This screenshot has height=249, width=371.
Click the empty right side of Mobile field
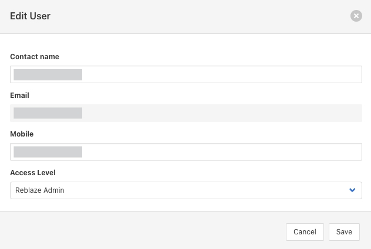tap(264, 152)
